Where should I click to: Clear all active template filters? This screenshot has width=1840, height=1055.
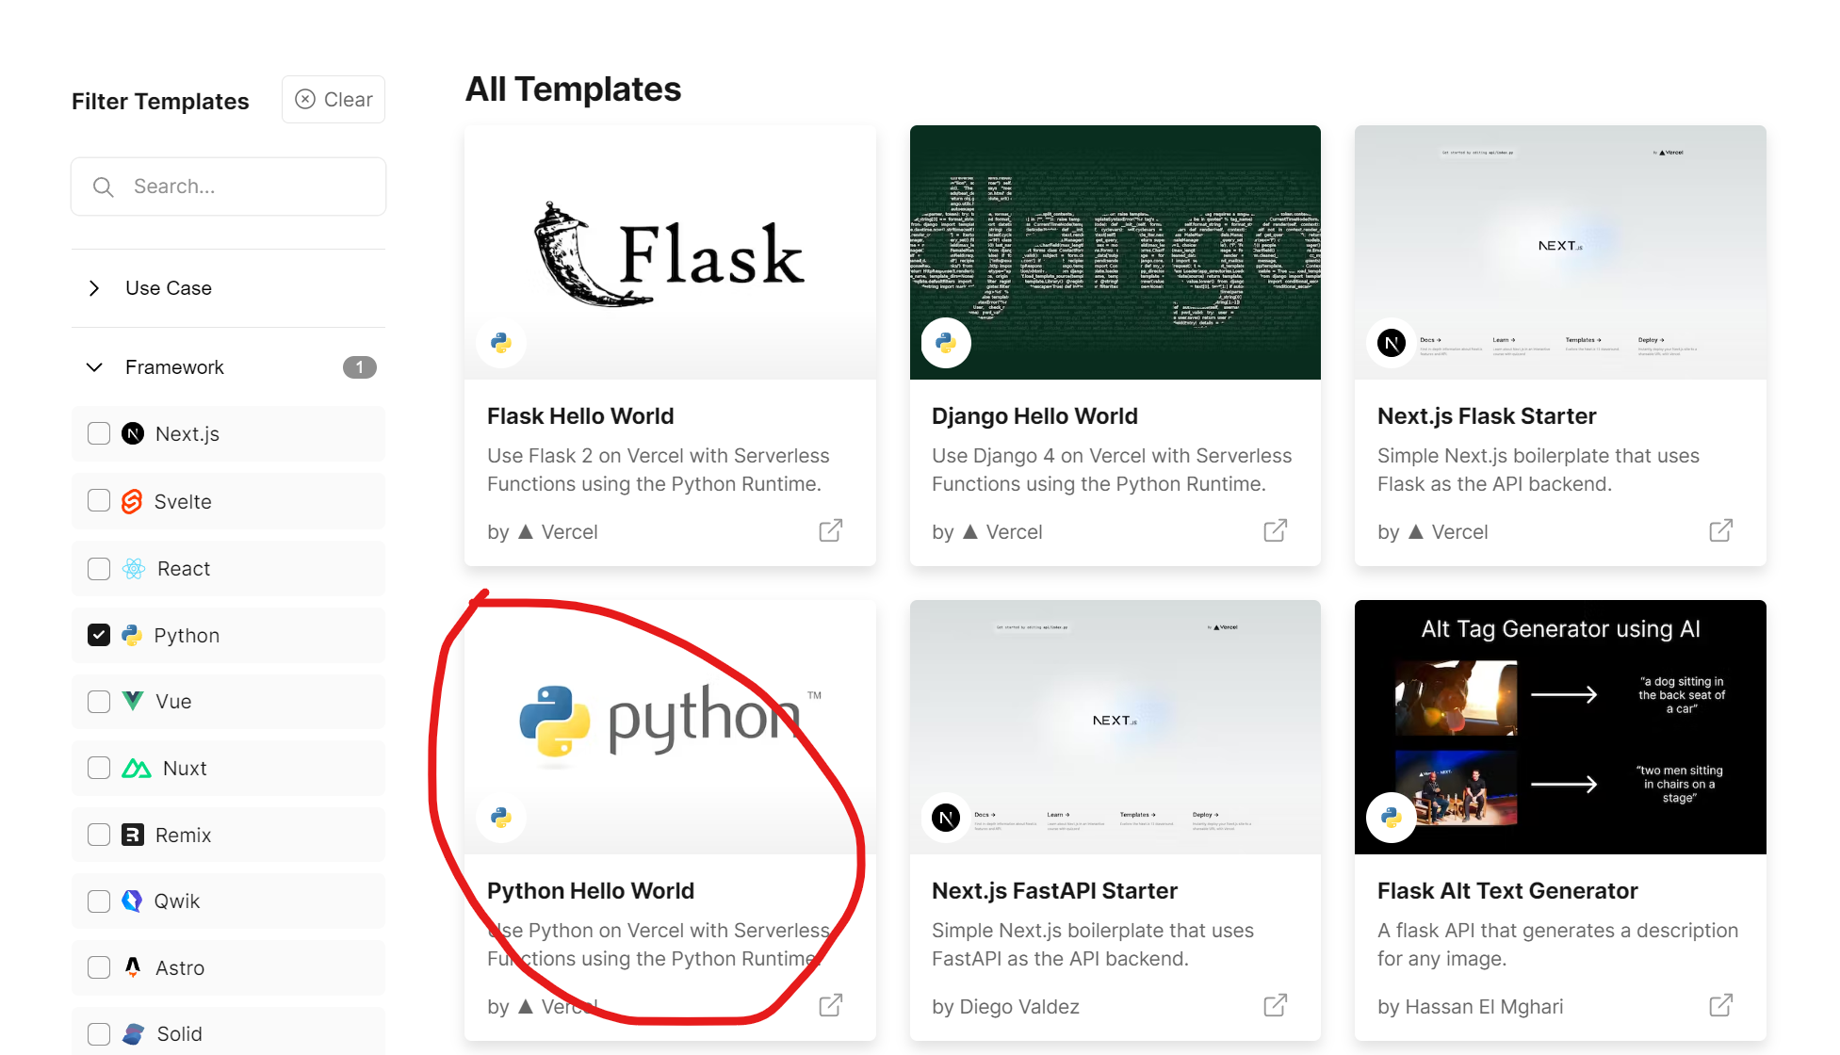[333, 99]
